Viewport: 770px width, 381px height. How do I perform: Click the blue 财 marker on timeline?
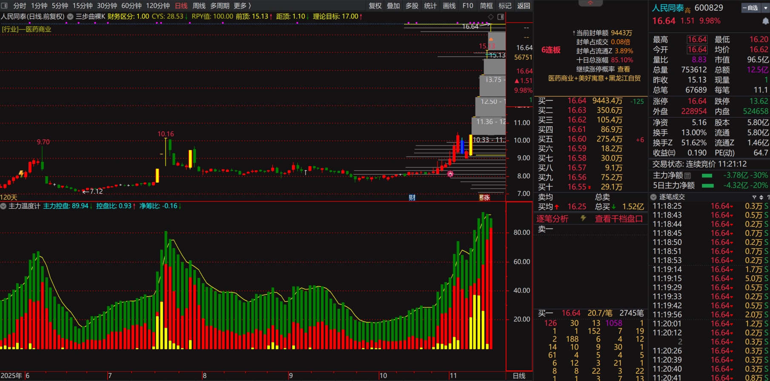412,198
